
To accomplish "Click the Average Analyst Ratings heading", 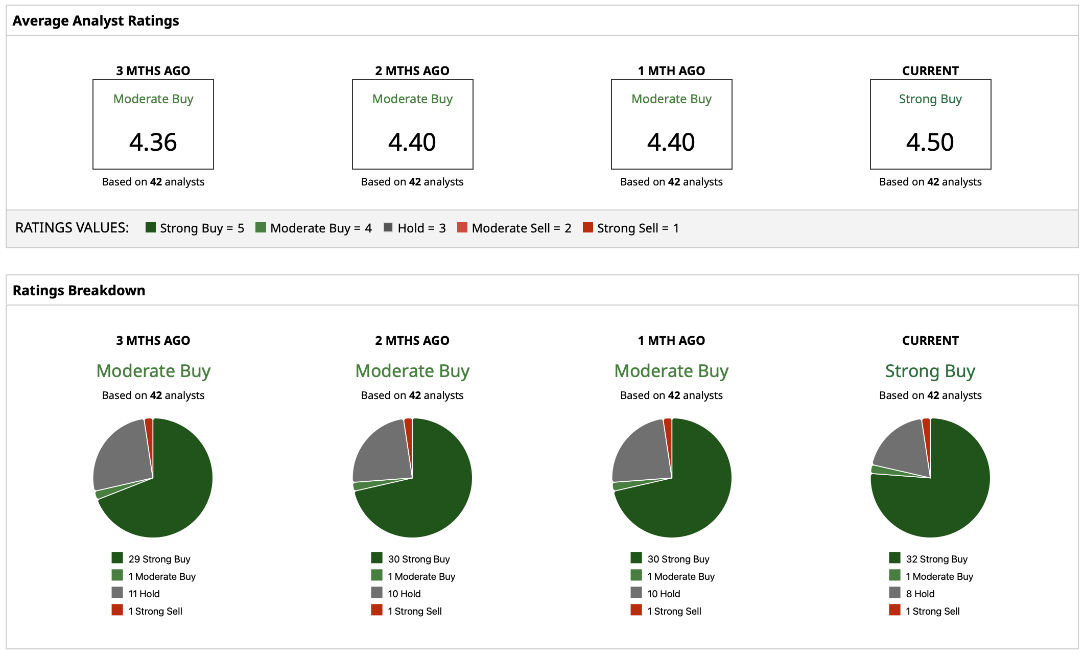I will click(x=96, y=20).
